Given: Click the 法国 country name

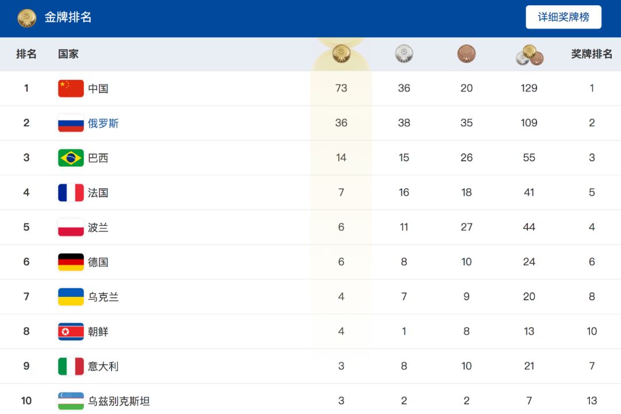Looking at the screenshot, I should coord(98,192).
